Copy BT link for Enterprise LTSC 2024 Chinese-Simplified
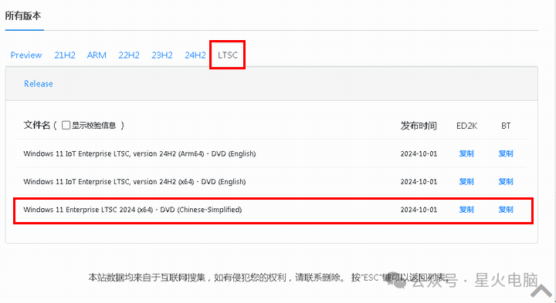 pos(506,210)
